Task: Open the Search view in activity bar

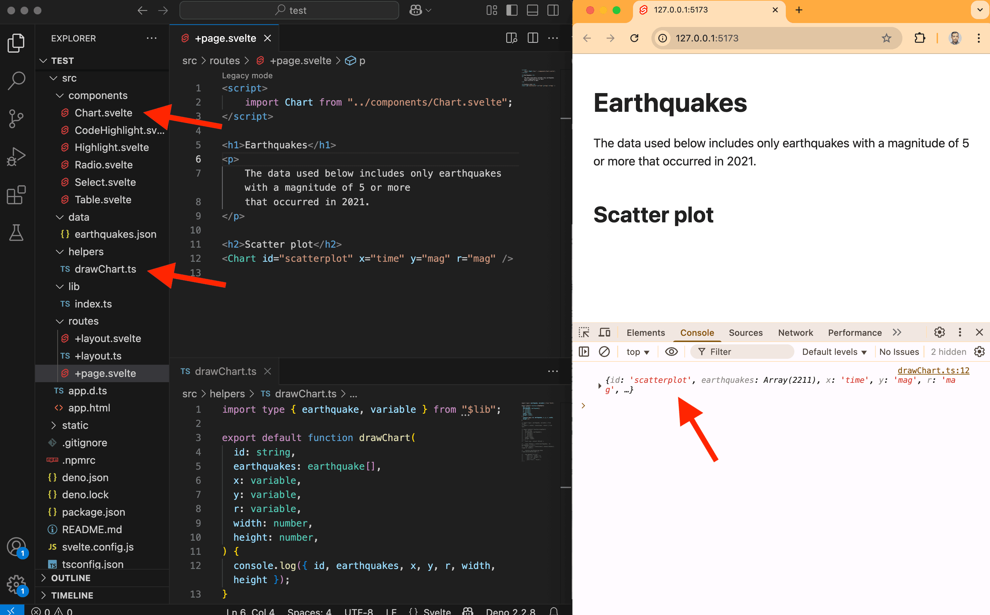Action: [16, 80]
